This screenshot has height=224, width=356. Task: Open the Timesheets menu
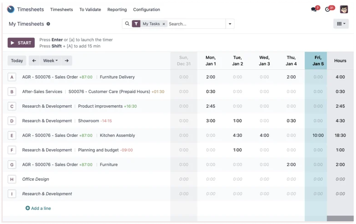click(x=62, y=10)
